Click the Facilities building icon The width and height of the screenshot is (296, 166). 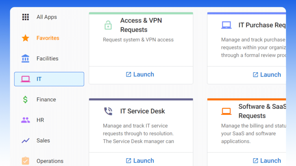(x=25, y=58)
